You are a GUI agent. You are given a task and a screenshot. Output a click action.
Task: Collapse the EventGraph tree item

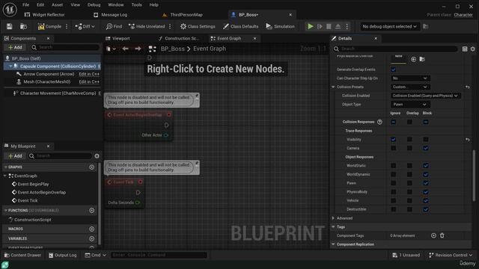pyautogui.click(x=5, y=176)
